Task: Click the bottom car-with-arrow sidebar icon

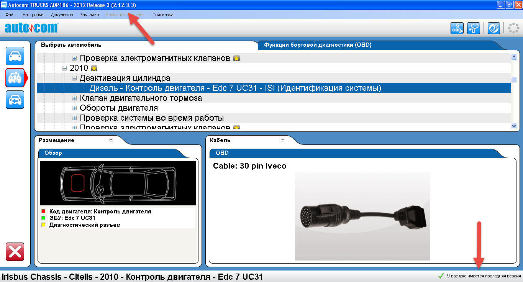Action: click(15, 100)
